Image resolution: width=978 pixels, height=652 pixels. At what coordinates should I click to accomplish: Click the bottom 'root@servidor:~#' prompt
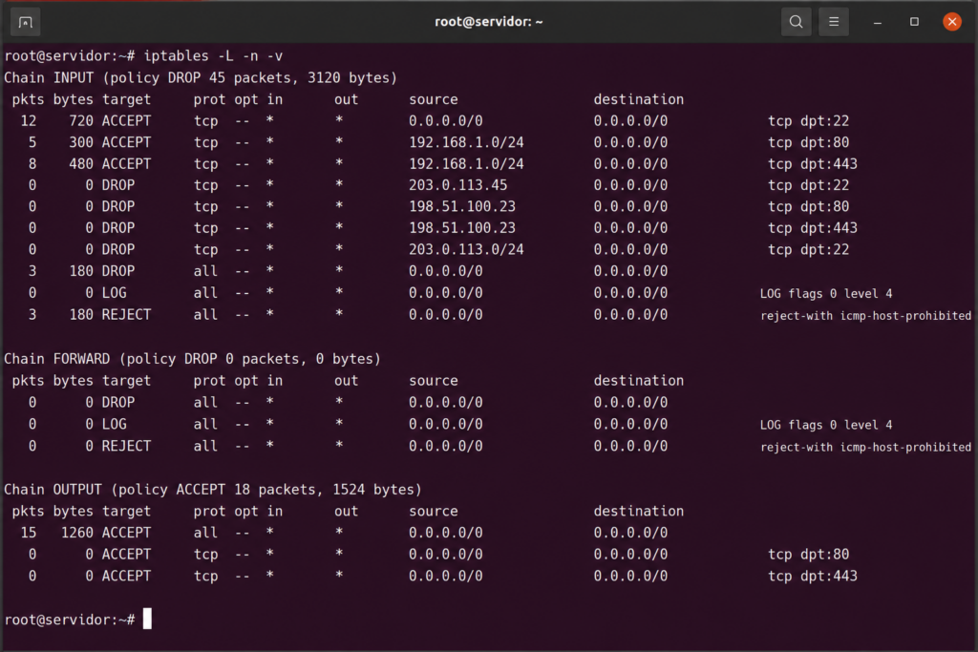tap(70, 620)
